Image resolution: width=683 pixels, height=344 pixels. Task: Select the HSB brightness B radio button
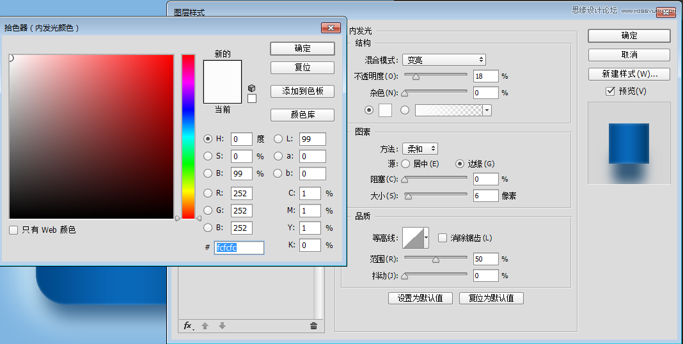click(208, 173)
